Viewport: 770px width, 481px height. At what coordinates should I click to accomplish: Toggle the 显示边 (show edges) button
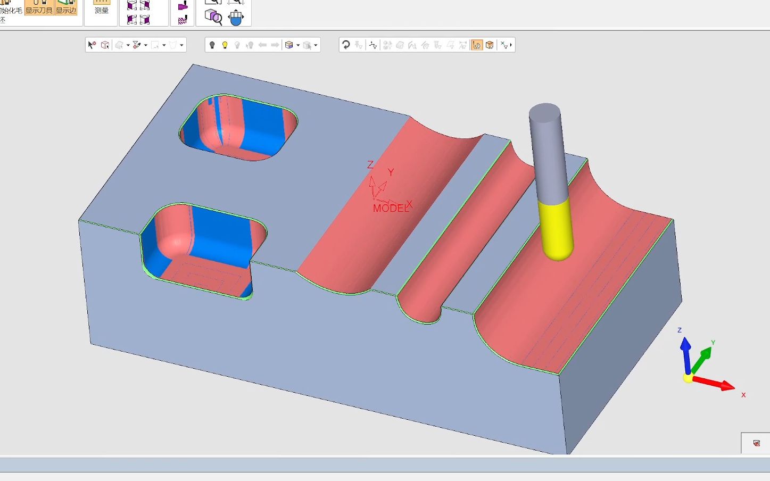tap(66, 7)
